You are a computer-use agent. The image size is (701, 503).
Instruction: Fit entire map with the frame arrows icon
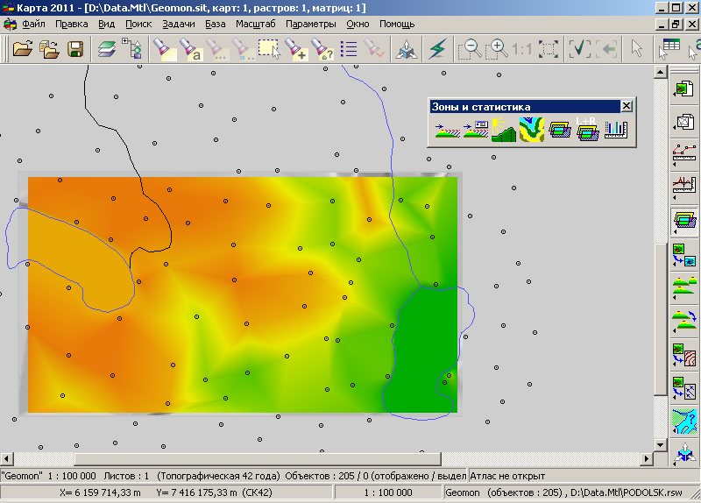pyautogui.click(x=549, y=49)
